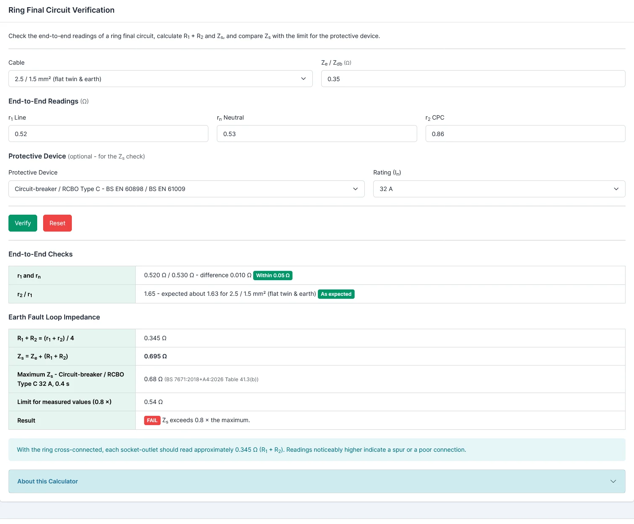Open the Rating 32 A dropdown
This screenshot has height=524, width=634.
tap(499, 189)
